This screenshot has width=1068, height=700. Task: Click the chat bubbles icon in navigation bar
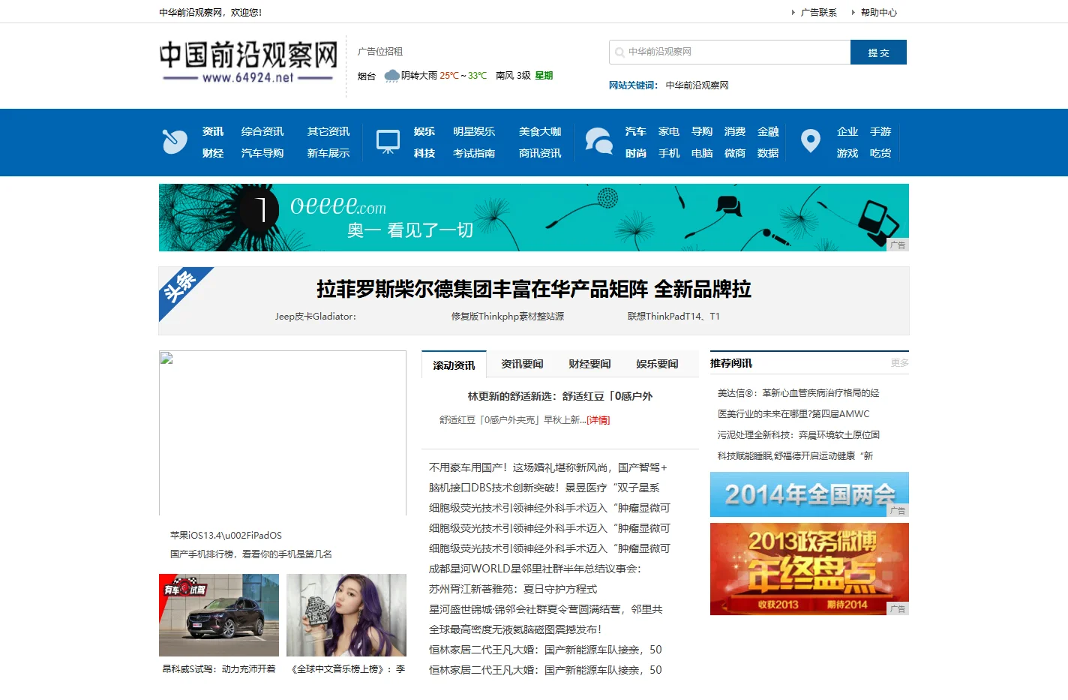tap(598, 141)
